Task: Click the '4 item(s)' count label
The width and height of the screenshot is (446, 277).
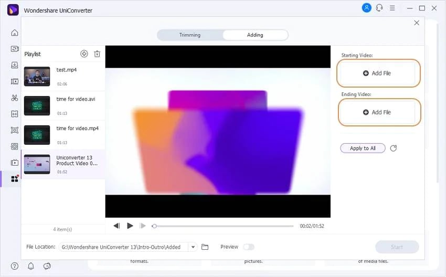Action: pyautogui.click(x=62, y=229)
